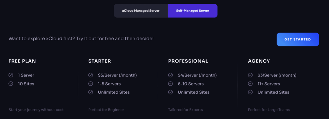Click the 'Perfect for Large Teams' text
The height and width of the screenshot is (119, 329).
pos(269,110)
